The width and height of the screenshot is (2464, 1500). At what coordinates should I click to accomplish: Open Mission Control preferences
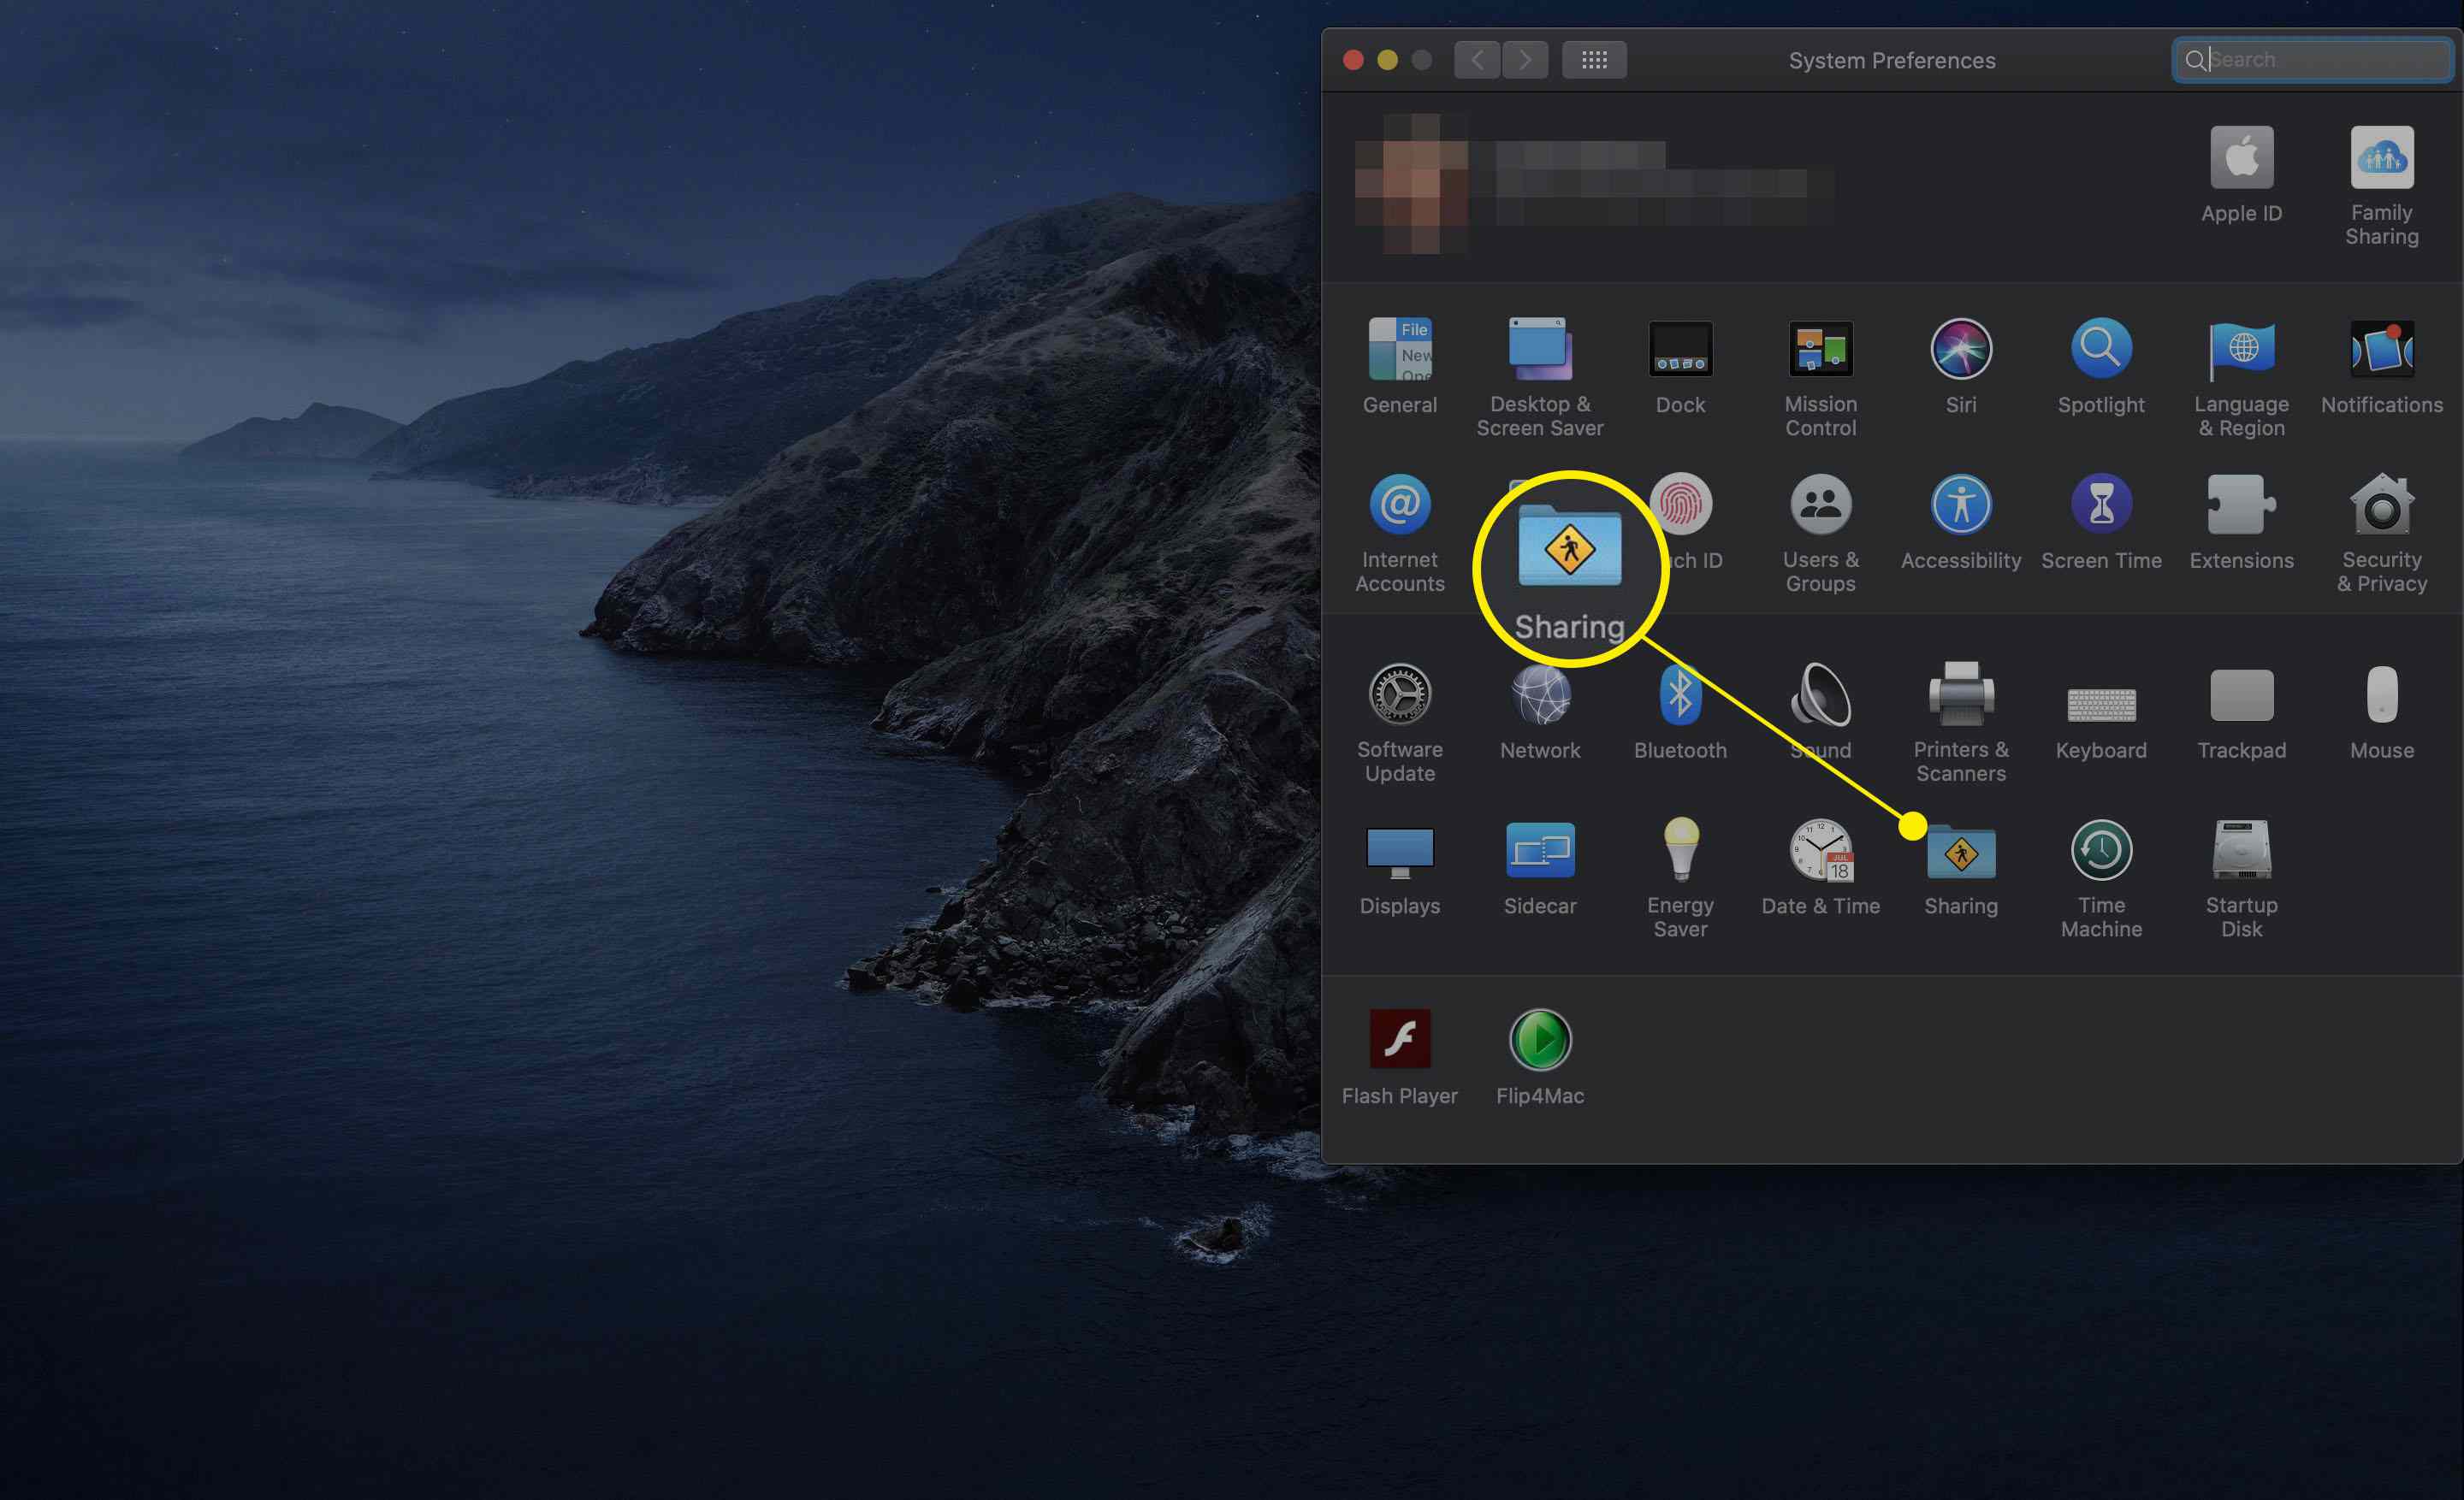coord(1820,350)
